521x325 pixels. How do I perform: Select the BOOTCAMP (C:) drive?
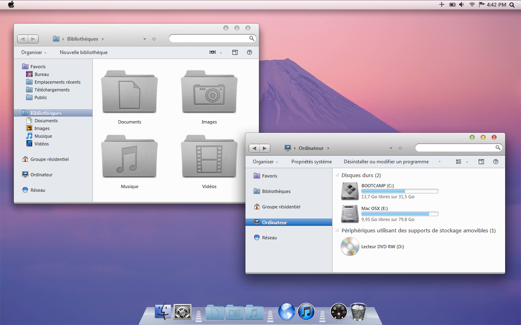350,191
